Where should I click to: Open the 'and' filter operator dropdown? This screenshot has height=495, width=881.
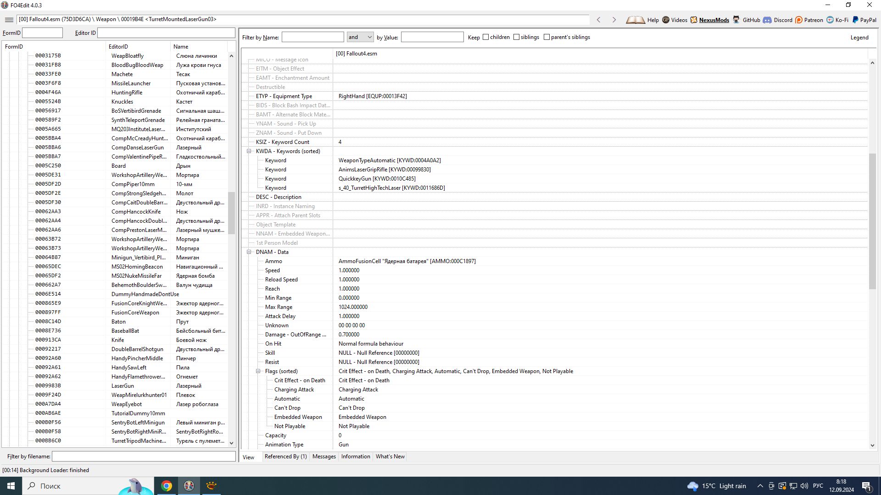[x=360, y=37]
